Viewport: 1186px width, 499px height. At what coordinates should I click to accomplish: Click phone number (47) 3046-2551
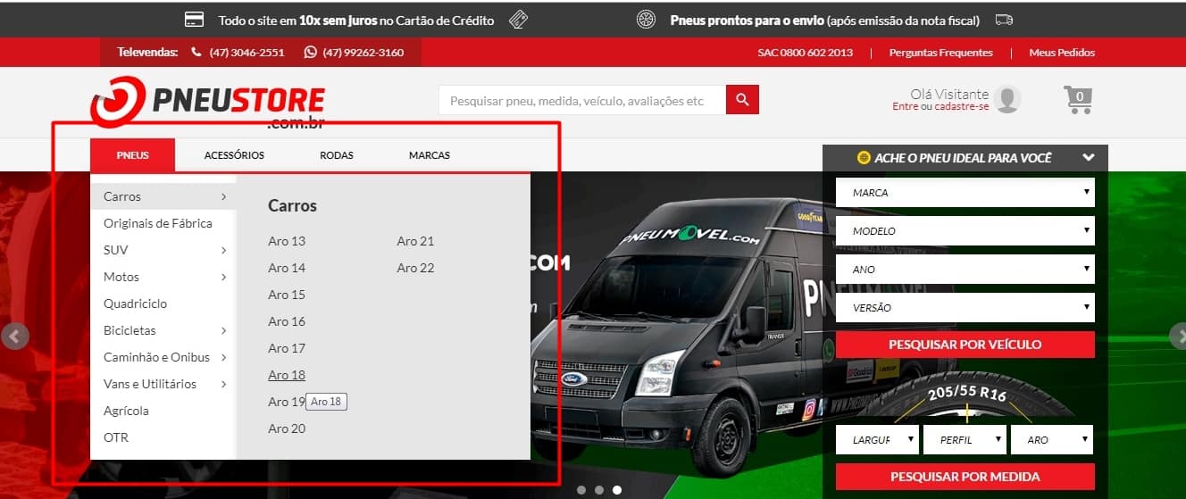coord(246,53)
